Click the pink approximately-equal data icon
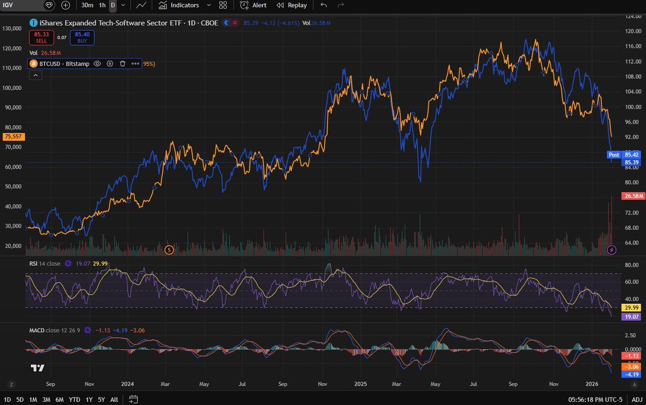646x405 pixels. pos(235,23)
